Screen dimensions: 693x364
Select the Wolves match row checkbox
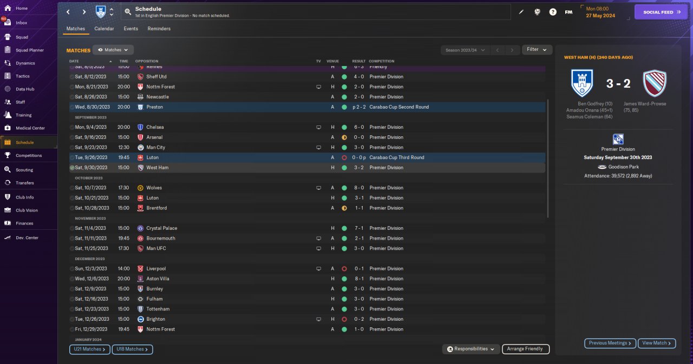point(72,188)
